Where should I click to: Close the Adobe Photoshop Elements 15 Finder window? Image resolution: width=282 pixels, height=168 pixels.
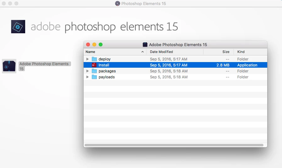tap(88, 45)
